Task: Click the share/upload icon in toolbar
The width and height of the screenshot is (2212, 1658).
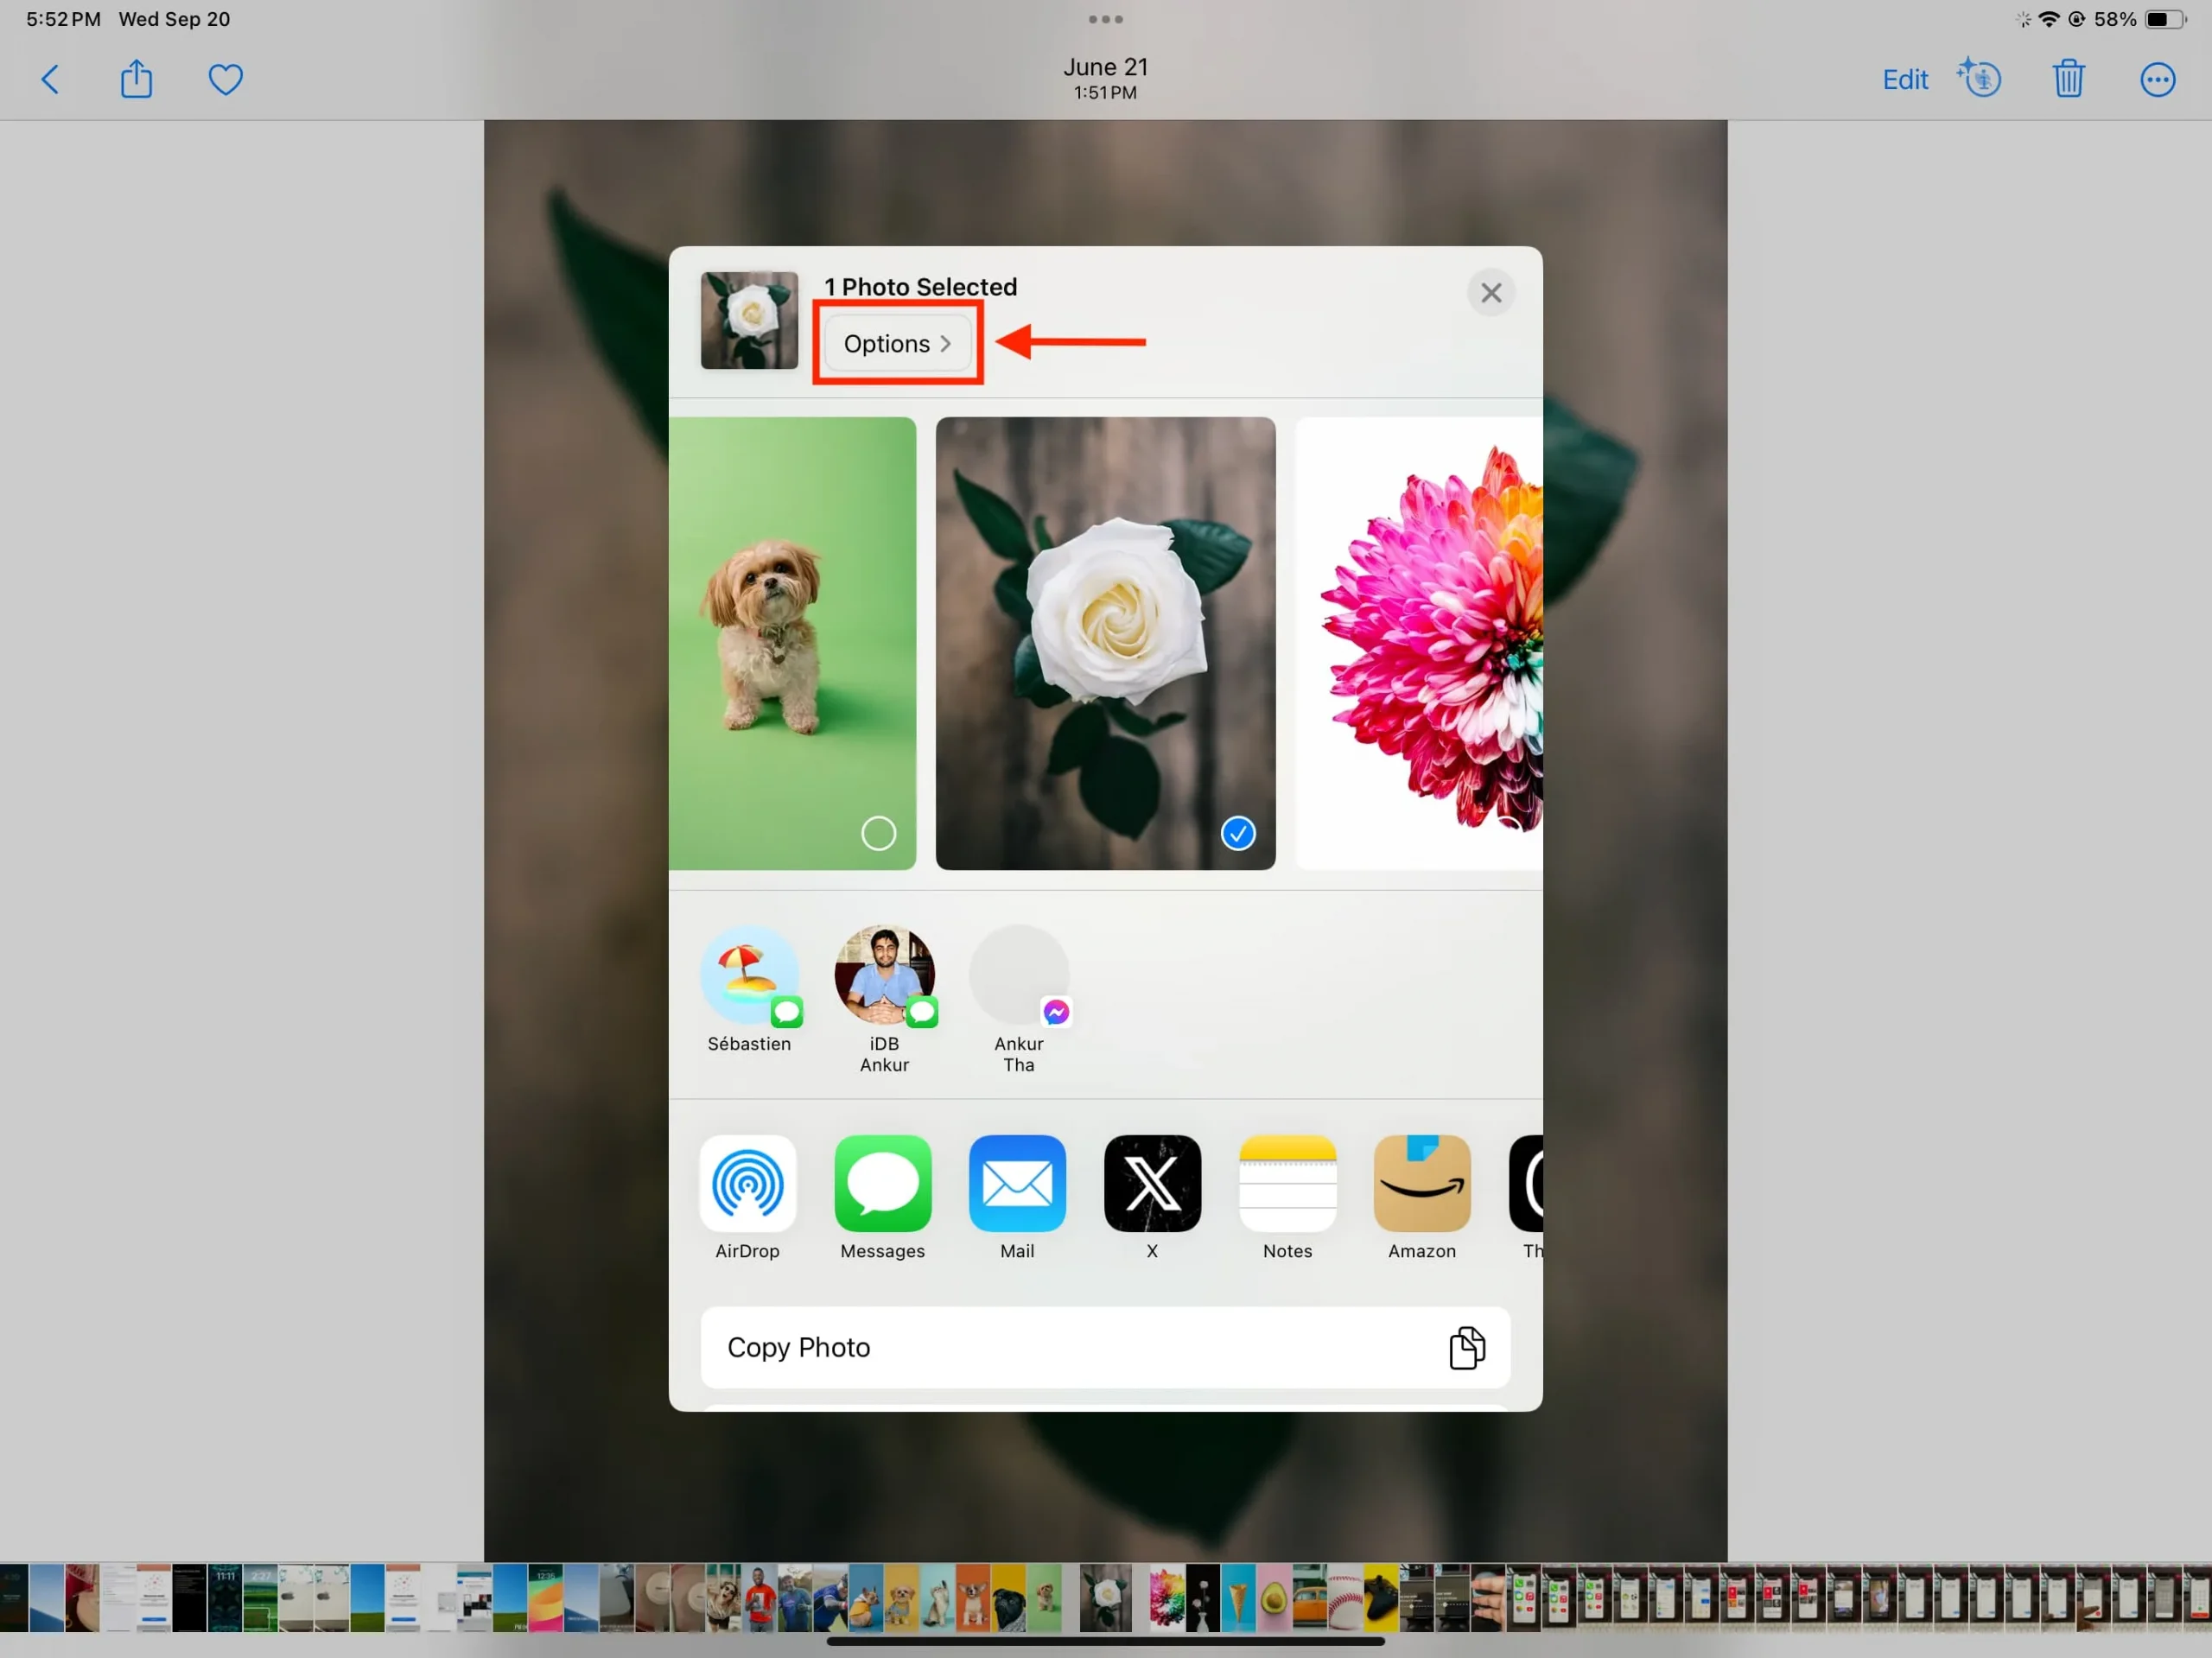Action: [136, 79]
